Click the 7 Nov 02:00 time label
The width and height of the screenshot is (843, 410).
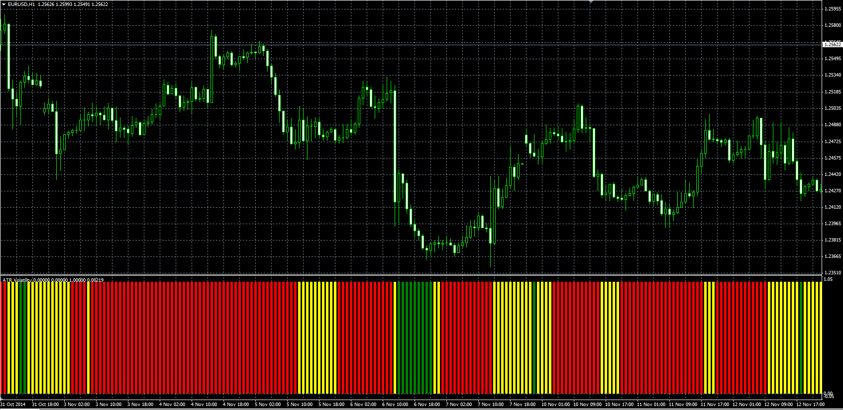coord(459,405)
